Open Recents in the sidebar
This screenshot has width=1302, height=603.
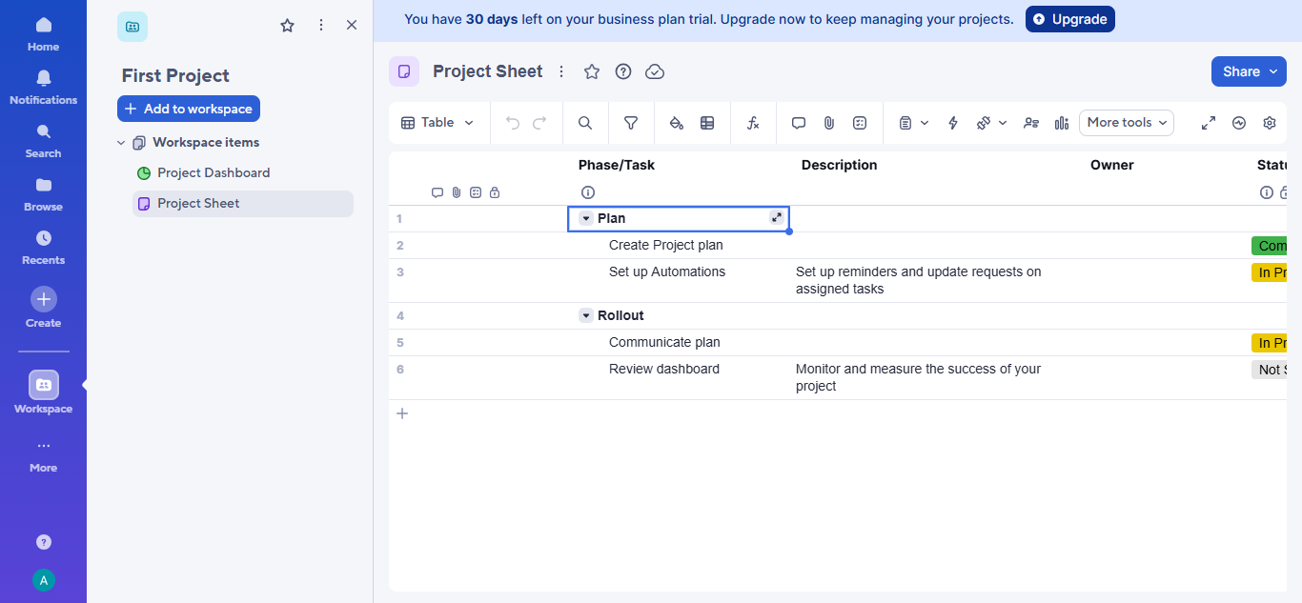click(43, 247)
